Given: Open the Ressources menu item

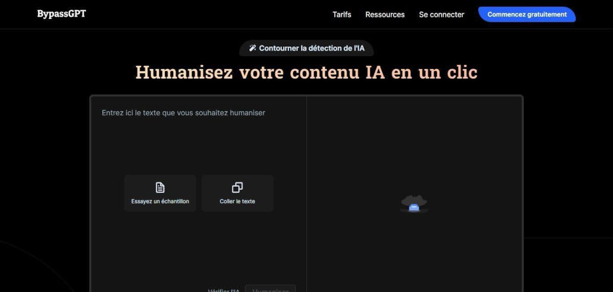Looking at the screenshot, I should coord(385,14).
